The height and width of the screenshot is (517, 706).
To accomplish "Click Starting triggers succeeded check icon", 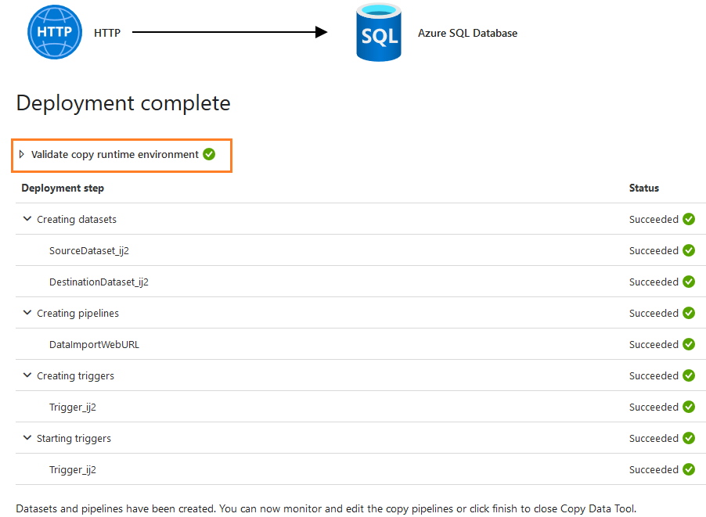I will pyautogui.click(x=689, y=439).
